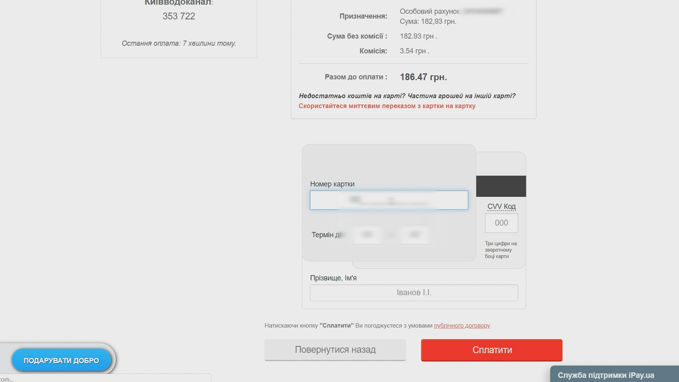Click the 'Прізвище, Ім'я' label
Screen dimensions: 679x382
(x=333, y=278)
